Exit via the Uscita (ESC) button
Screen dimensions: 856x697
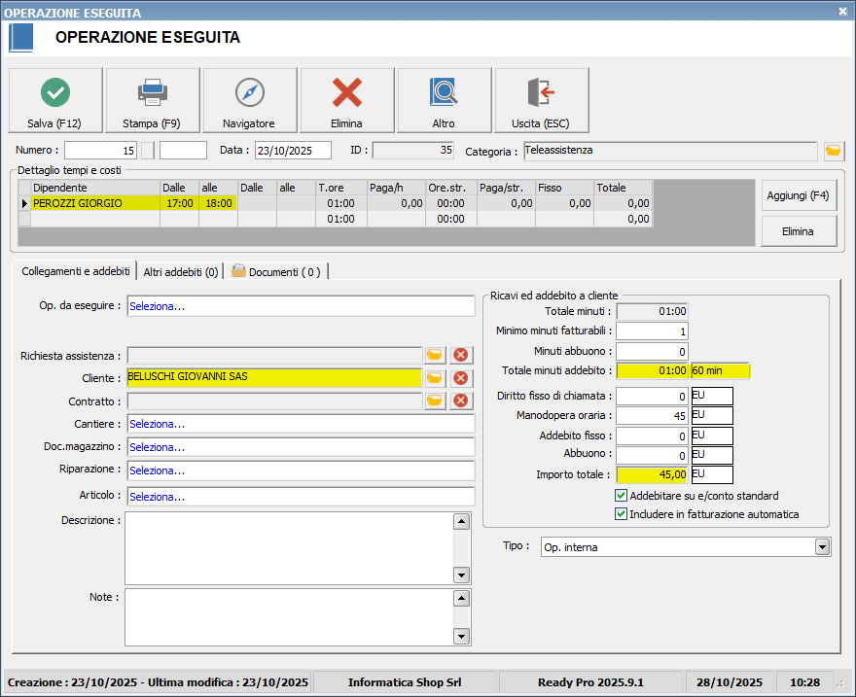542,100
